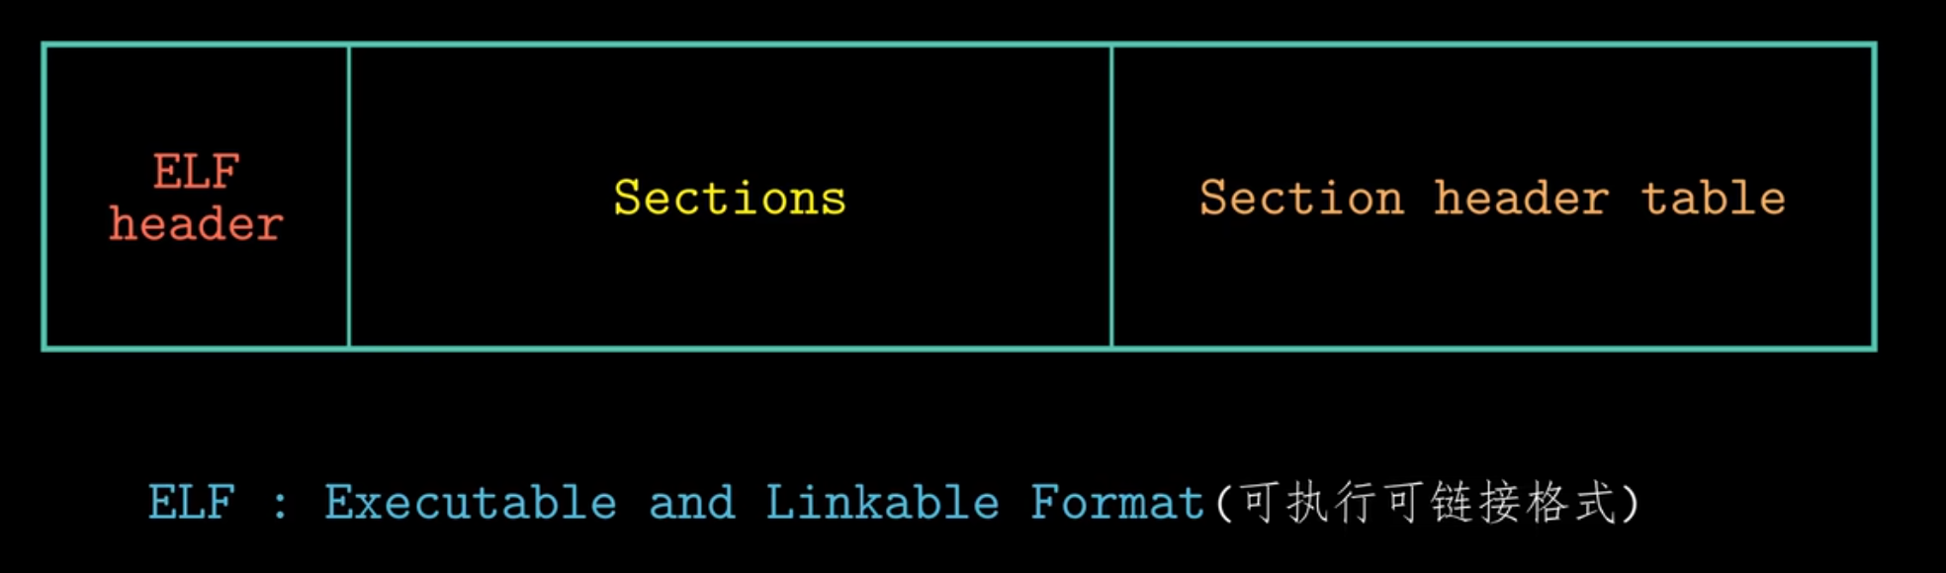This screenshot has width=1946, height=573.
Task: Click the colon after "ELF" in the caption
Action: tap(280, 504)
